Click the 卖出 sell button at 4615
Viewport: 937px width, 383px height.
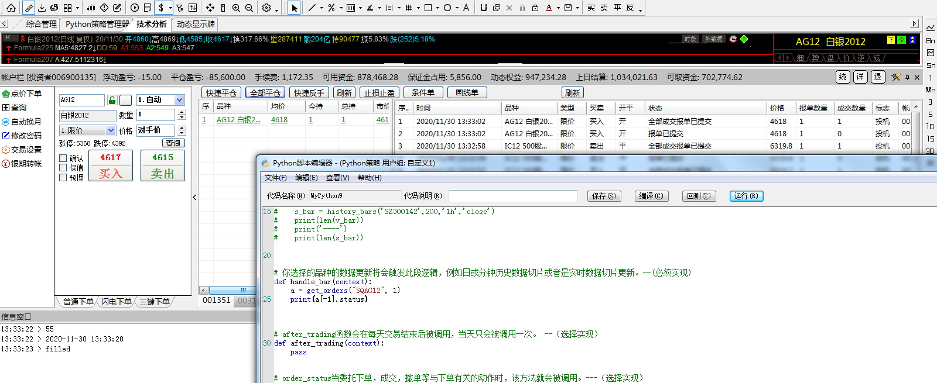[x=163, y=165]
